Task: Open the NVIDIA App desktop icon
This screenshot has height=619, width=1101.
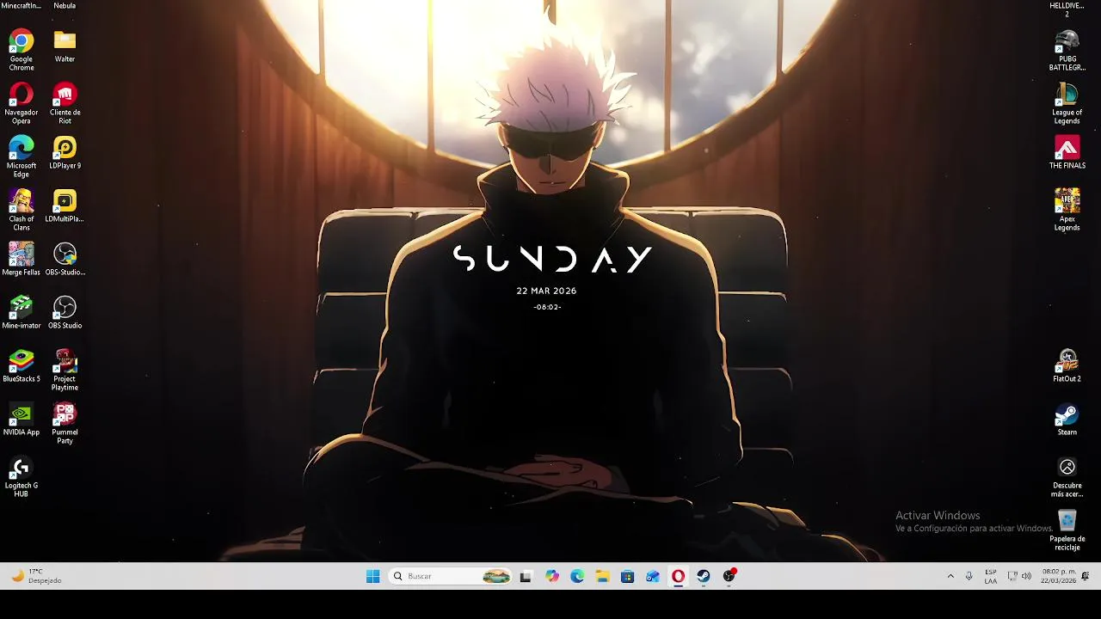Action: (22, 418)
